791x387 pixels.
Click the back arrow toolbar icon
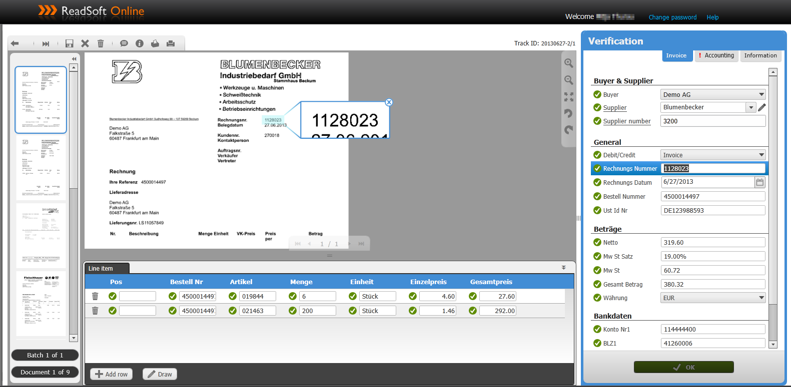(15, 43)
